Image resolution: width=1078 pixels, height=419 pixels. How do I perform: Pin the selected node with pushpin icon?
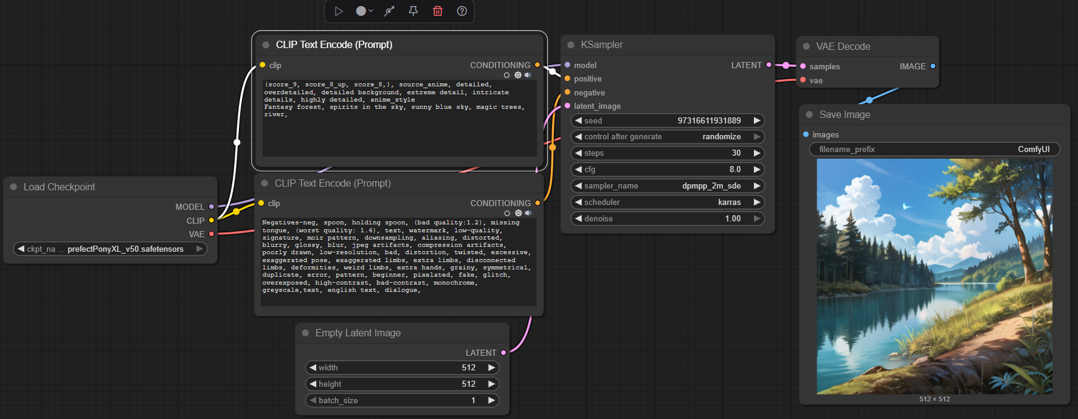(413, 11)
